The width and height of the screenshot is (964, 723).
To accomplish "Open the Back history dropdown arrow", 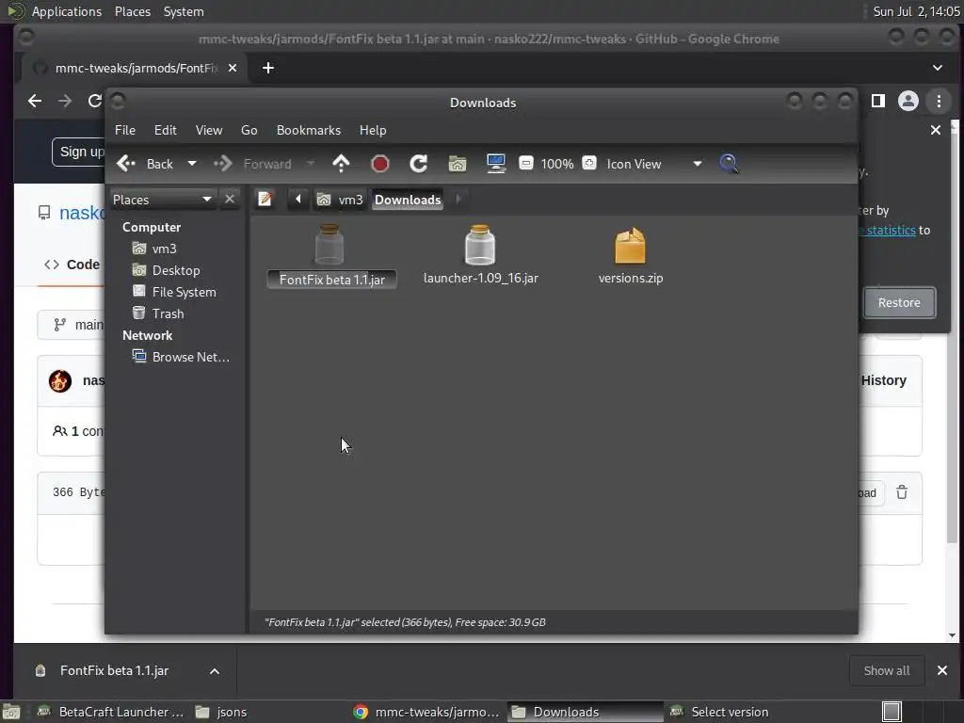I will point(192,164).
